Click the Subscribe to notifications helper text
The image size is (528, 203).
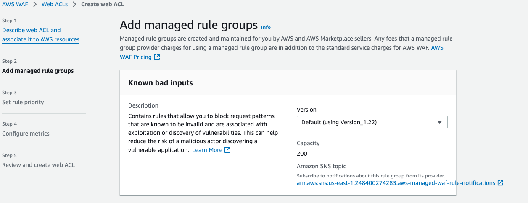point(371,176)
